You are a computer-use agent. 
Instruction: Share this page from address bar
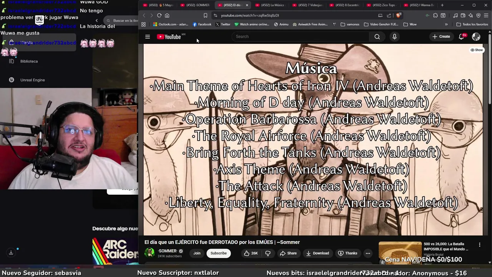(389, 15)
